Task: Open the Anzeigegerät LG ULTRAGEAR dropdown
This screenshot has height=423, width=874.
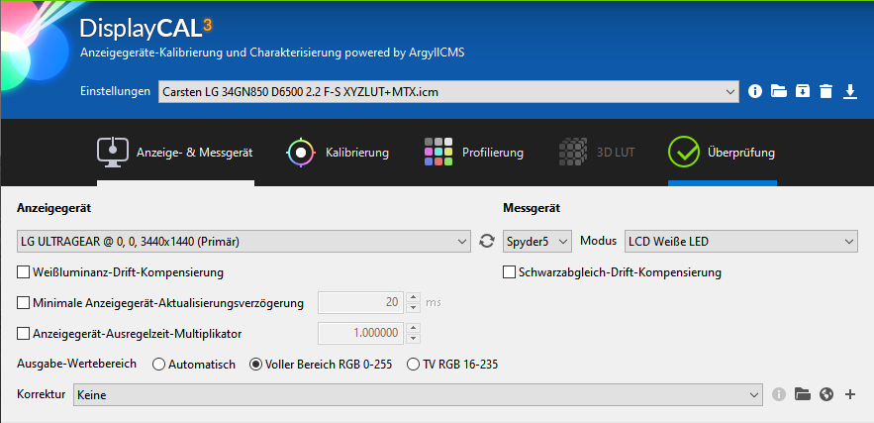Action: (243, 242)
